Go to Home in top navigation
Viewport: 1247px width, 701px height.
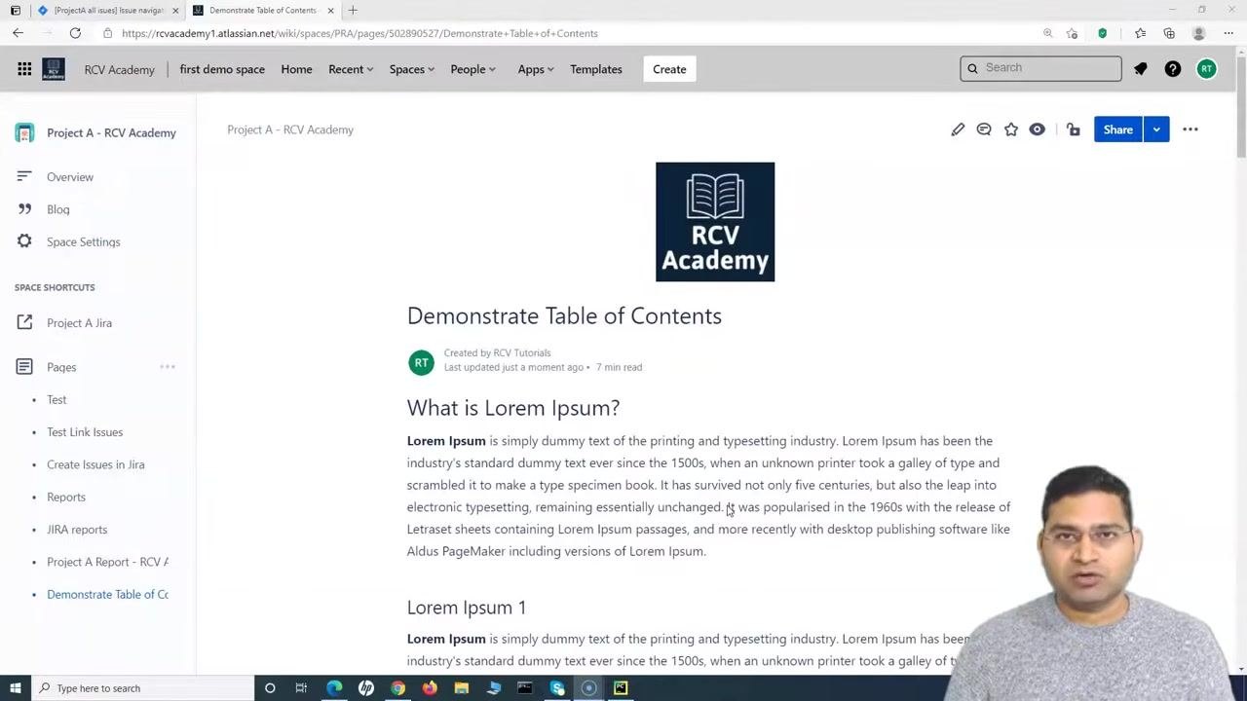[296, 69]
